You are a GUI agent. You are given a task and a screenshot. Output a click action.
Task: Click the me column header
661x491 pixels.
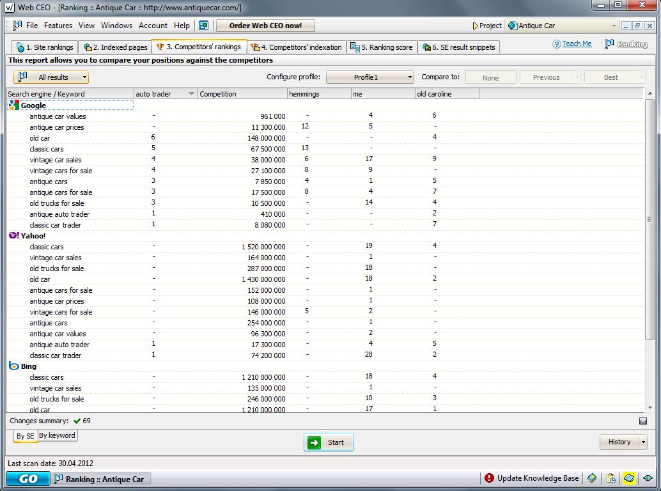coord(383,93)
